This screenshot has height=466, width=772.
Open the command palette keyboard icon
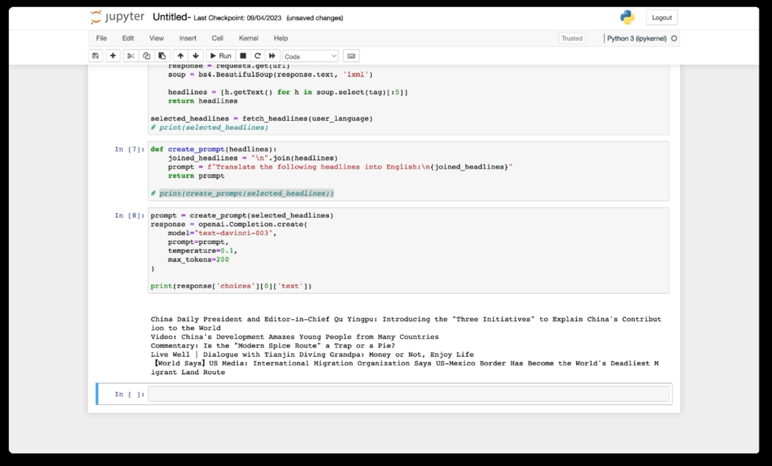[x=351, y=56]
